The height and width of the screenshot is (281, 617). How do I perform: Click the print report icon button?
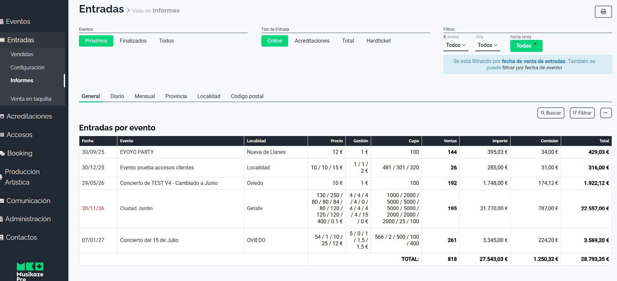pos(603,12)
